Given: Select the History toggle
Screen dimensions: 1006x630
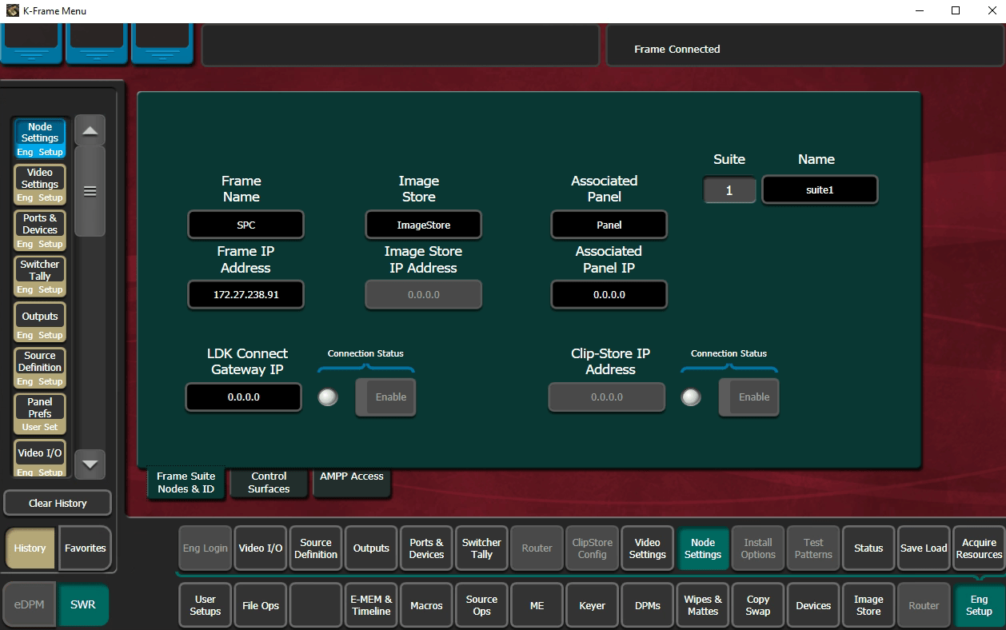Looking at the screenshot, I should pos(30,548).
